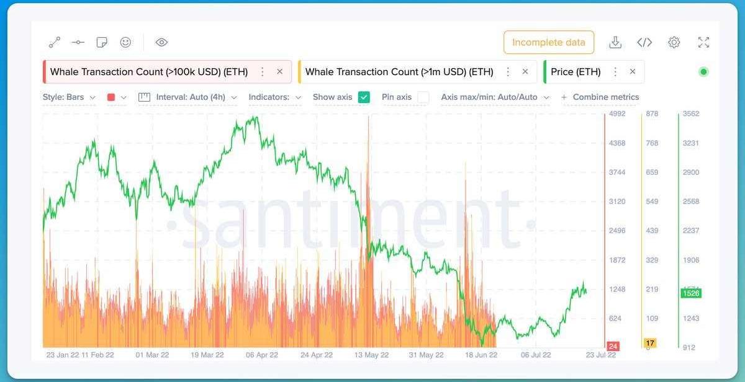This screenshot has width=745, height=382.
Task: Select the line drawing tool icon
Action: point(55,42)
